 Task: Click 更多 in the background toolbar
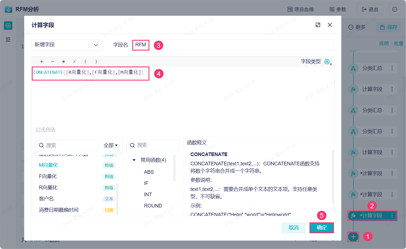[x=357, y=27]
